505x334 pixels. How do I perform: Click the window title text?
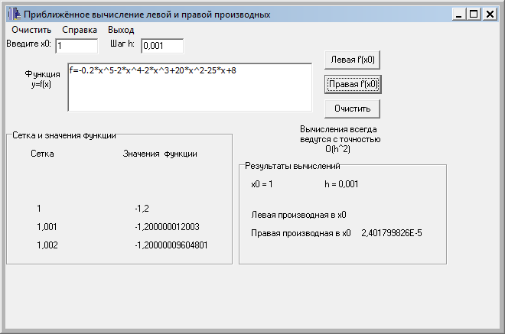point(147,15)
